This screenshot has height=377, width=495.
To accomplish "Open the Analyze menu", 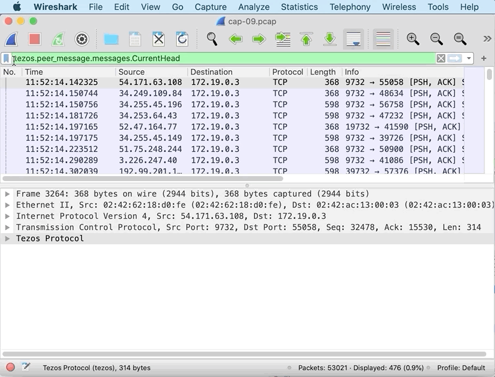I will click(254, 7).
